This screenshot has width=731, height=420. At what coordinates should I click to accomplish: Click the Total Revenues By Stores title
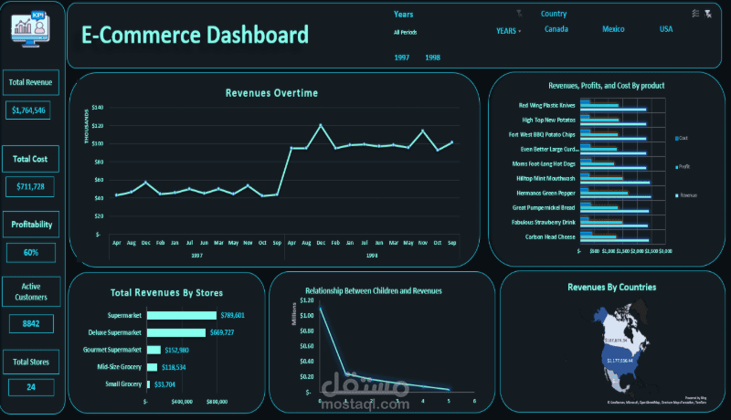pyautogui.click(x=166, y=293)
